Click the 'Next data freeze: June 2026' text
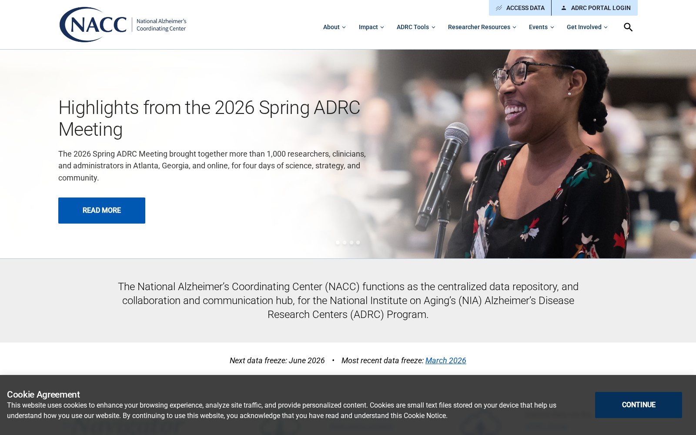The image size is (696, 435). point(277,361)
